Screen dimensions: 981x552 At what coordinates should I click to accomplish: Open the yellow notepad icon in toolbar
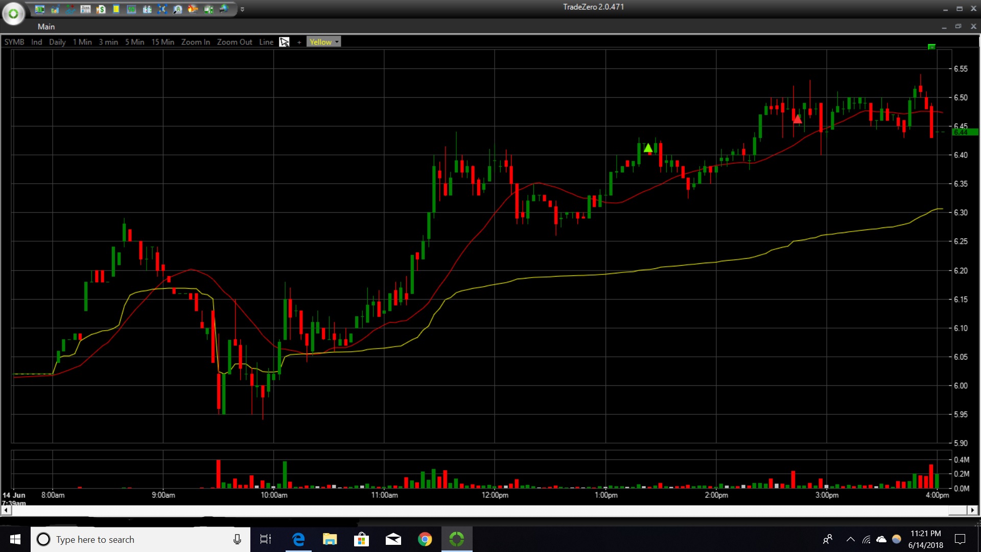click(116, 9)
